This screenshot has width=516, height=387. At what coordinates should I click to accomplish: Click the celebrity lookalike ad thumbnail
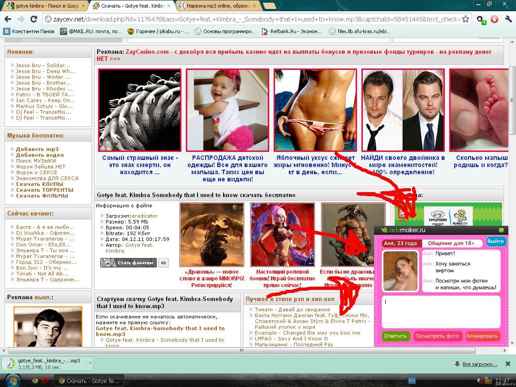click(403, 110)
